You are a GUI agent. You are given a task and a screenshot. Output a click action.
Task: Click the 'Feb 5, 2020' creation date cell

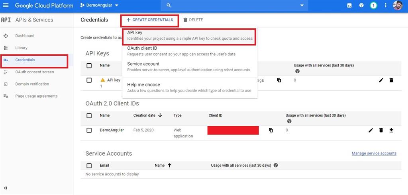coord(143,130)
